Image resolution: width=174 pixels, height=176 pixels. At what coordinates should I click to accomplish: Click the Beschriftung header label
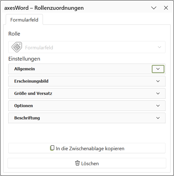[27, 118]
